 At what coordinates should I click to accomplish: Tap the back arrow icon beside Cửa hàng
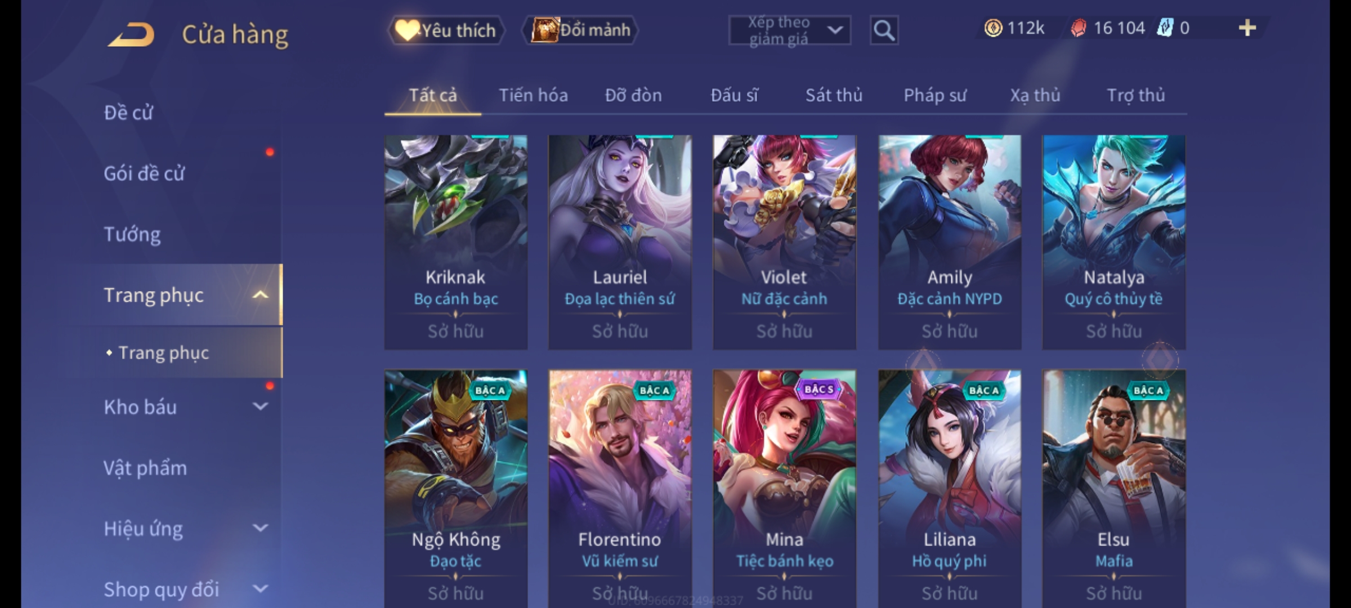[132, 34]
